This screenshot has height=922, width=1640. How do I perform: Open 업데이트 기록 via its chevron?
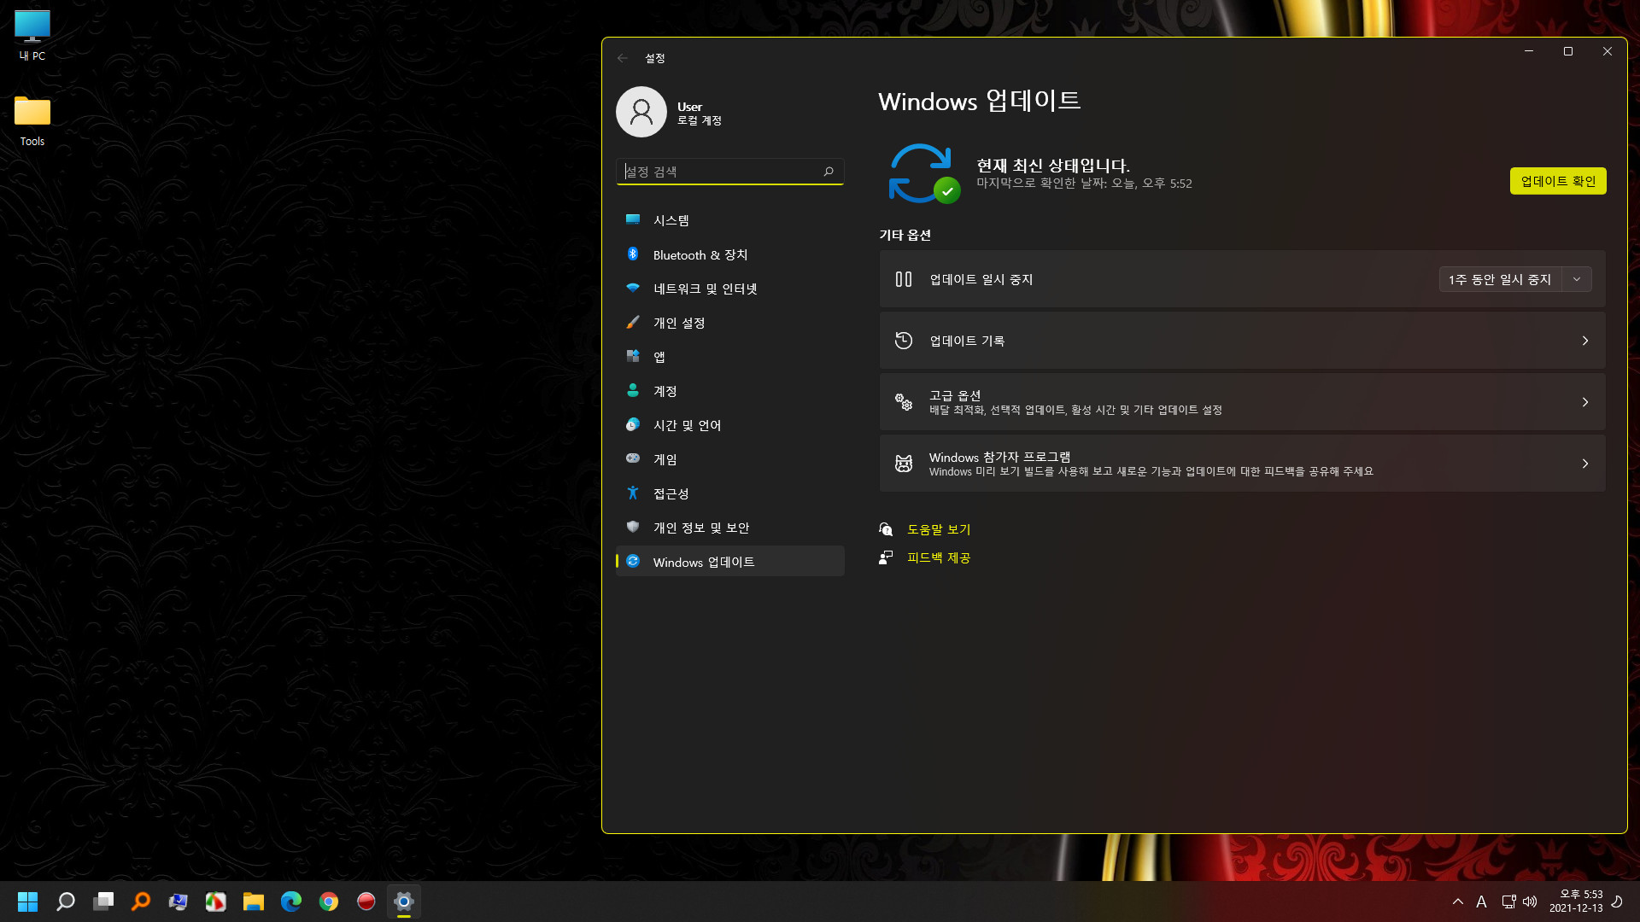1585,341
